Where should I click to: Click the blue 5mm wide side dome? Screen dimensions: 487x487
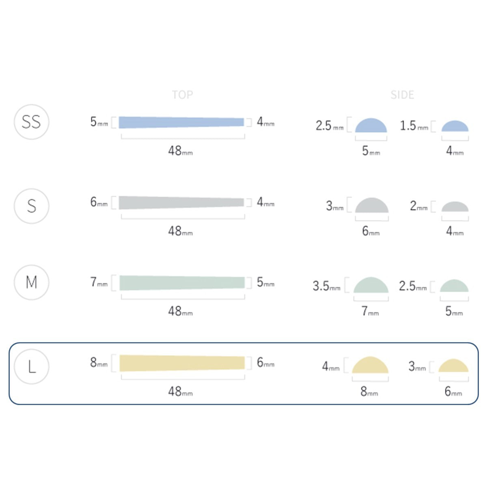pyautogui.click(x=371, y=126)
